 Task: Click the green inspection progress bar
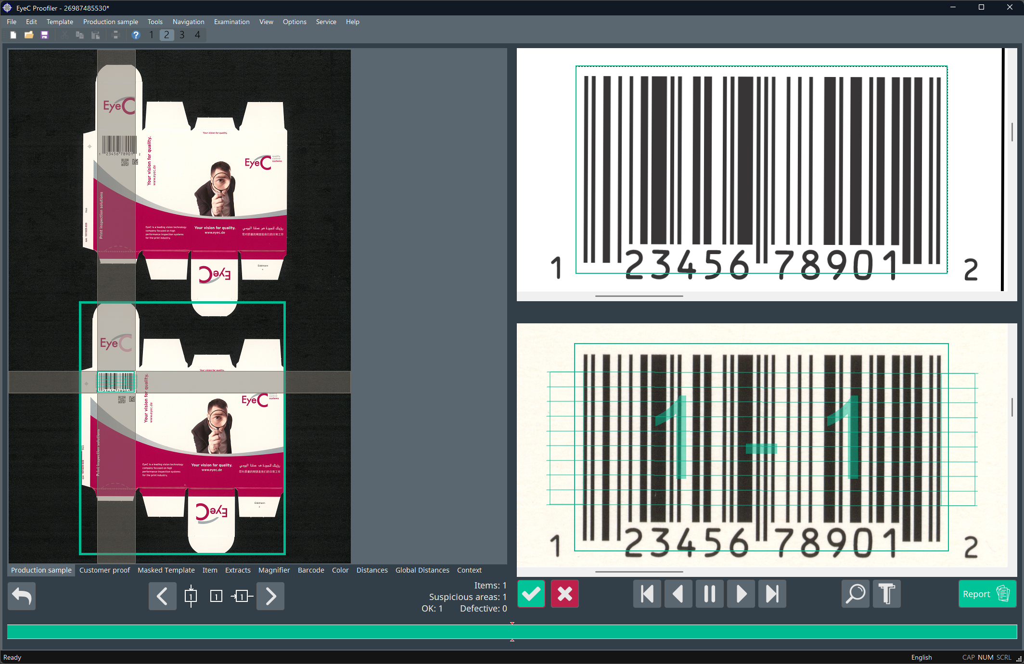click(x=512, y=632)
